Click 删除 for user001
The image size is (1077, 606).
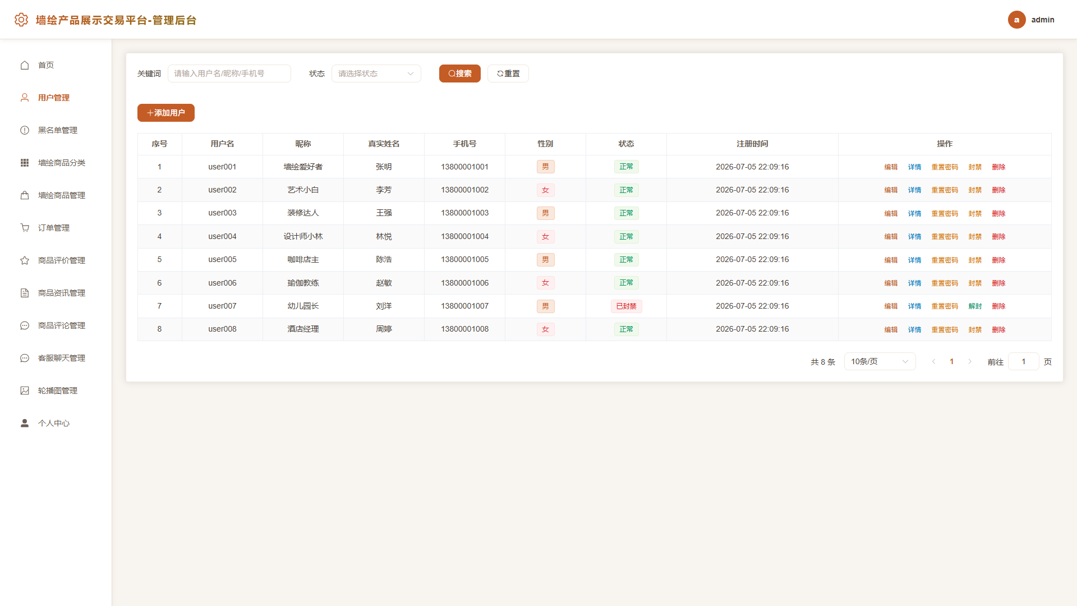[998, 167]
